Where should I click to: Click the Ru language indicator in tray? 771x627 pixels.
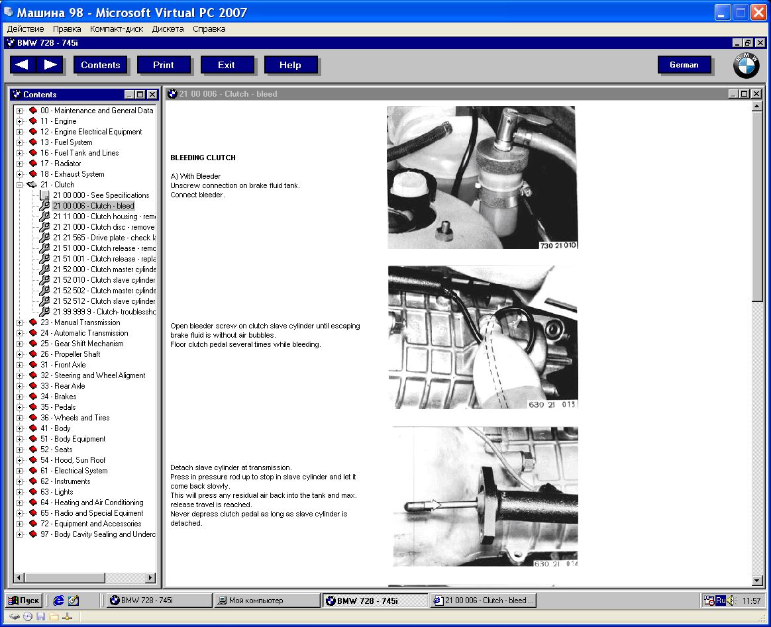720,601
